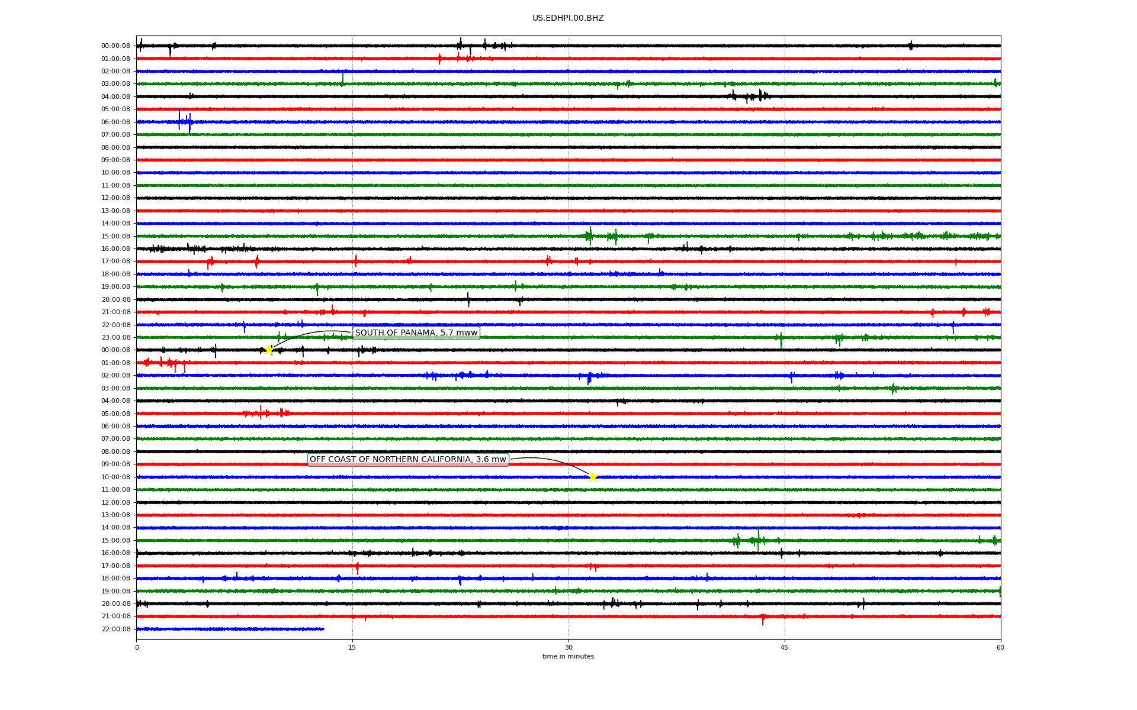Click the x-axis tick label 60

[1000, 647]
